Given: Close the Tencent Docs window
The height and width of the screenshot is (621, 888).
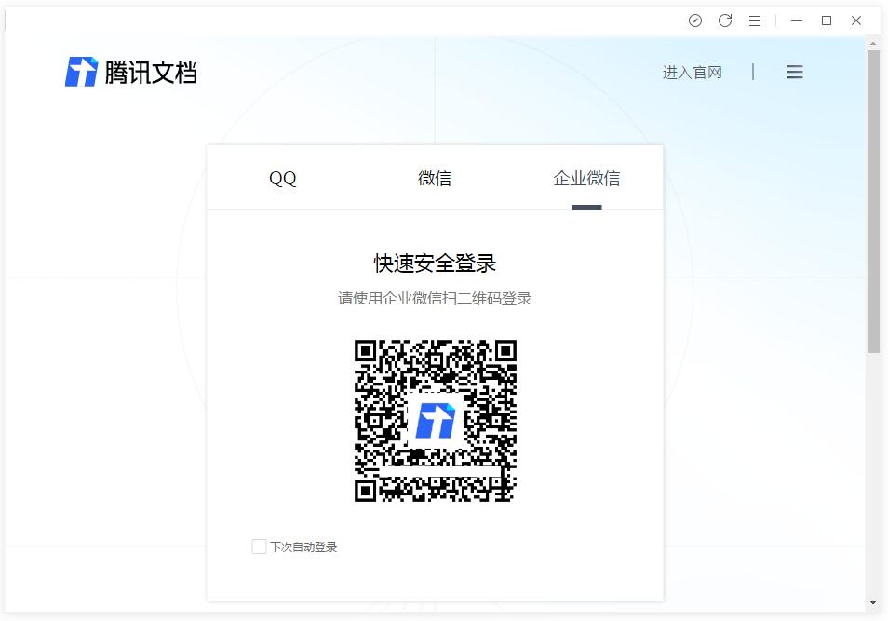Looking at the screenshot, I should click(x=856, y=21).
